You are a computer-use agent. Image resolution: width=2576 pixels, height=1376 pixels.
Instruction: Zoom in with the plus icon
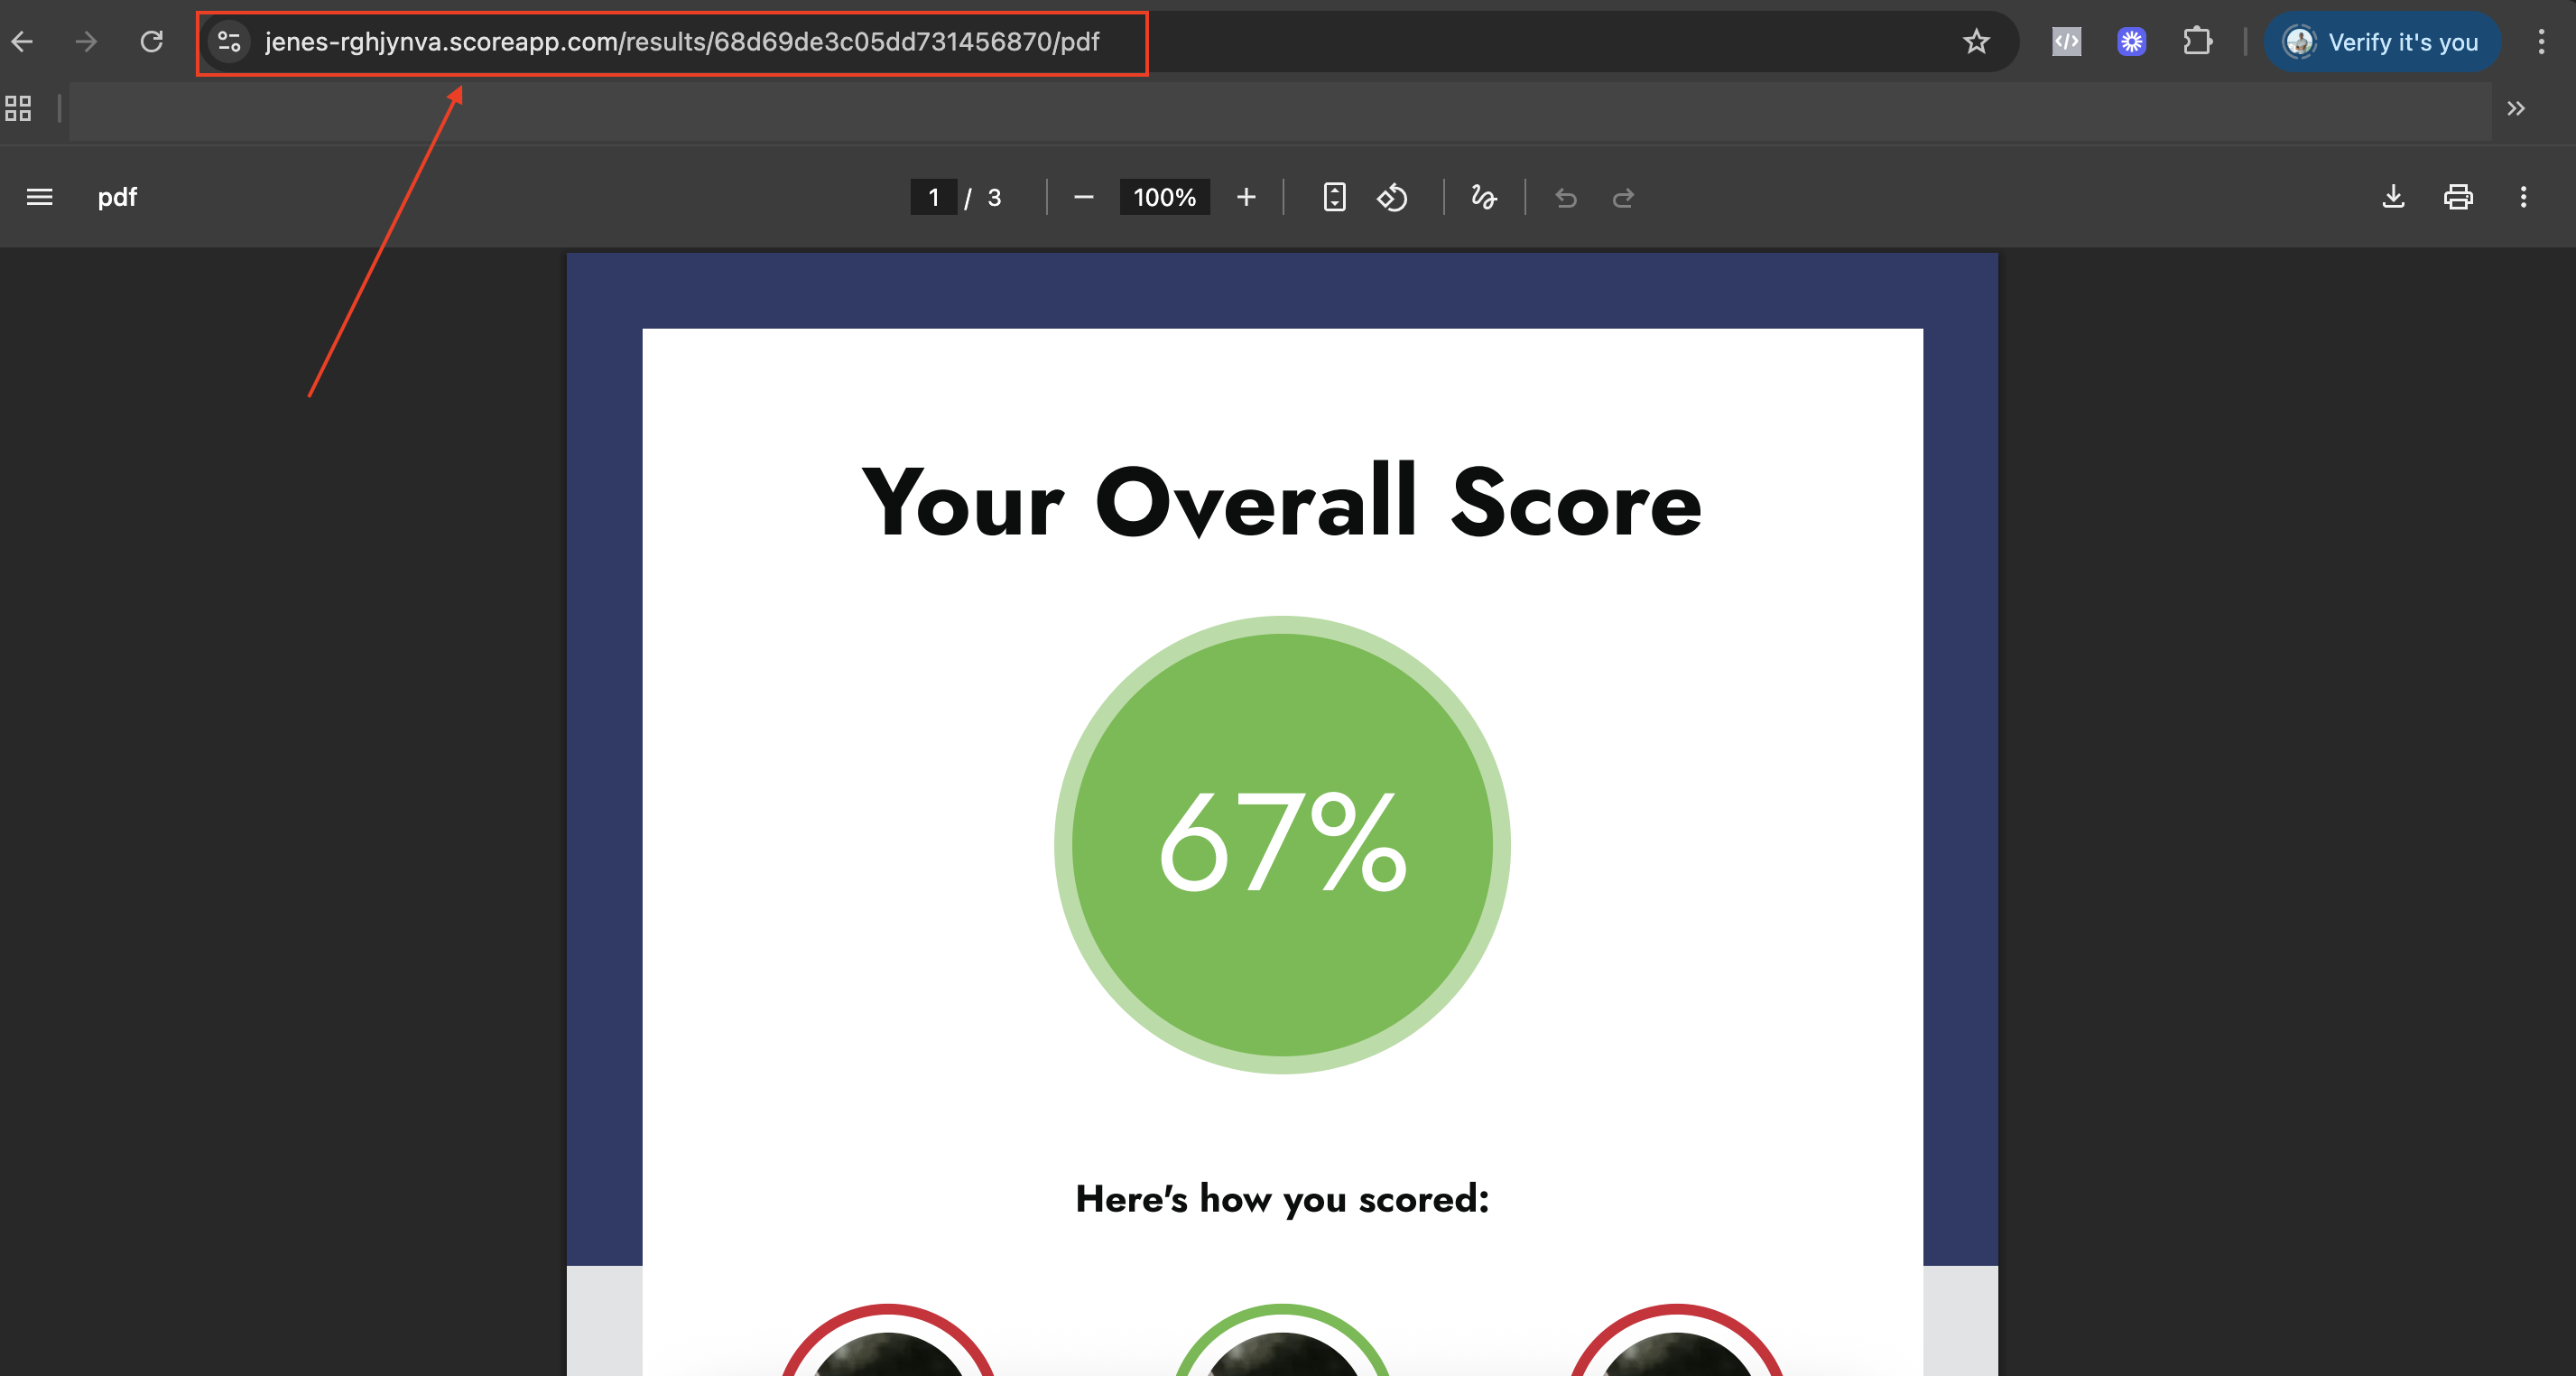[1246, 197]
